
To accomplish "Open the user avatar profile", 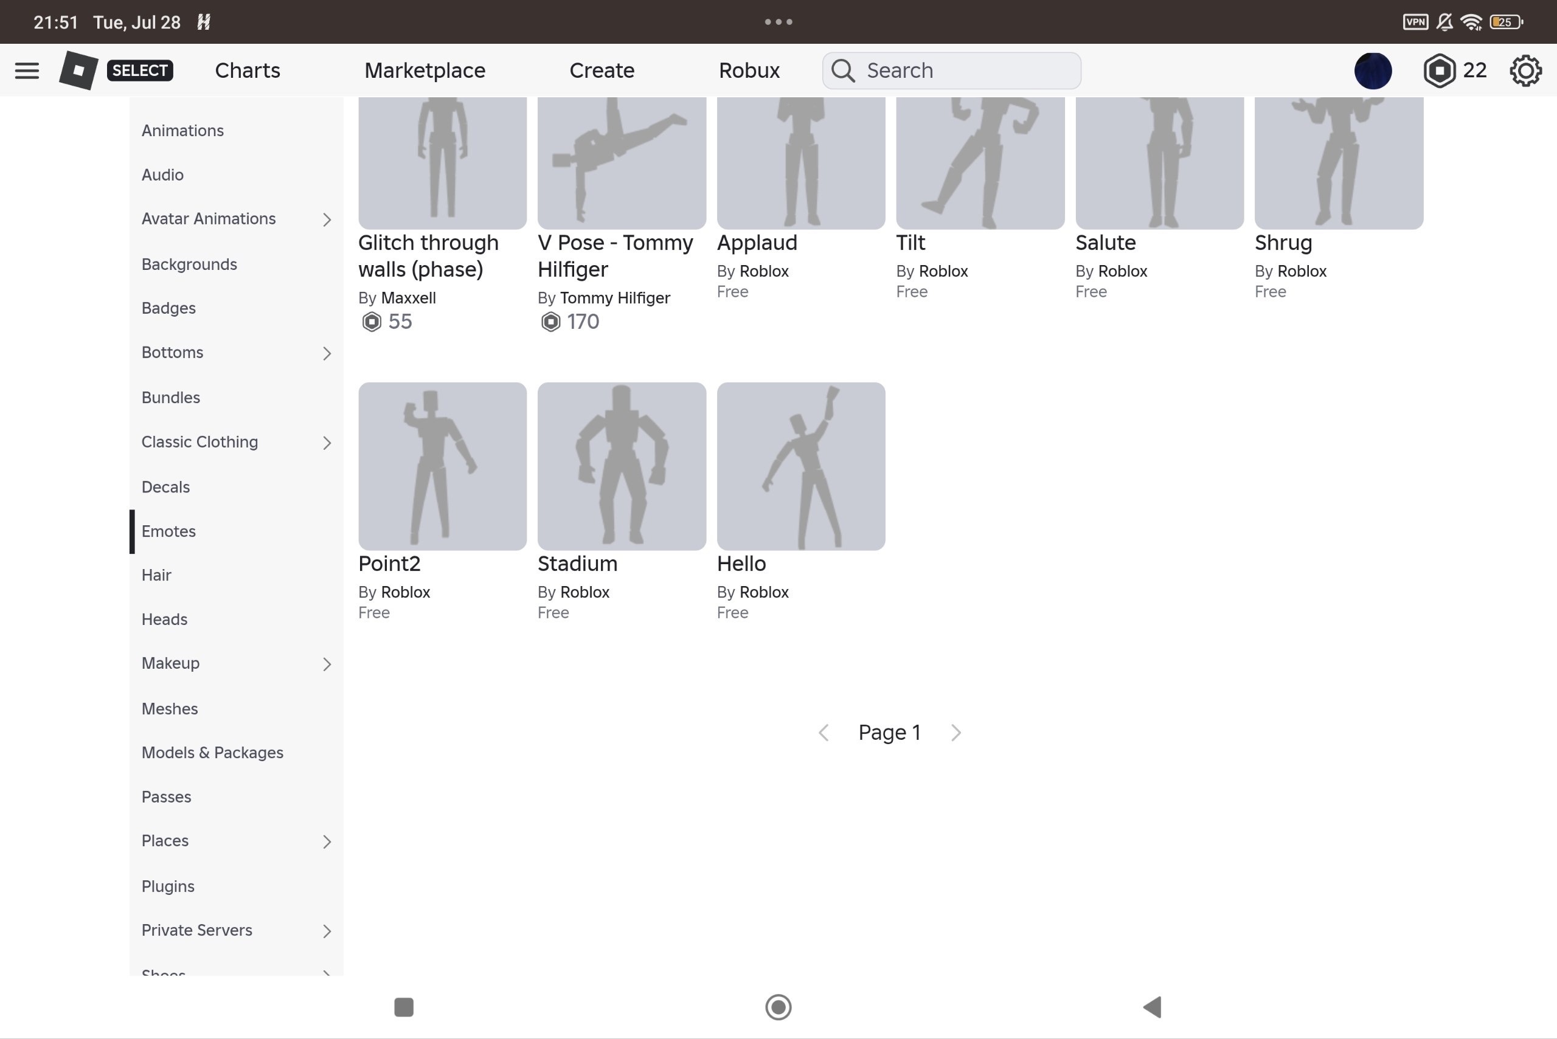I will pyautogui.click(x=1373, y=71).
